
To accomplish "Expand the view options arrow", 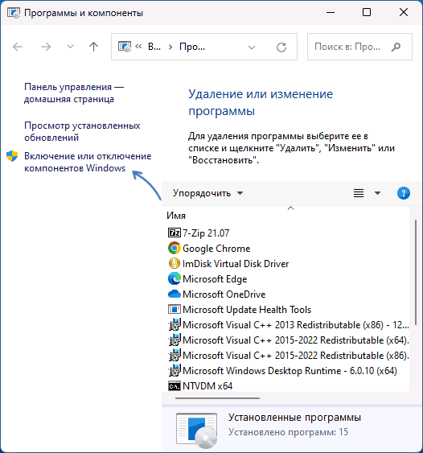I will (377, 193).
